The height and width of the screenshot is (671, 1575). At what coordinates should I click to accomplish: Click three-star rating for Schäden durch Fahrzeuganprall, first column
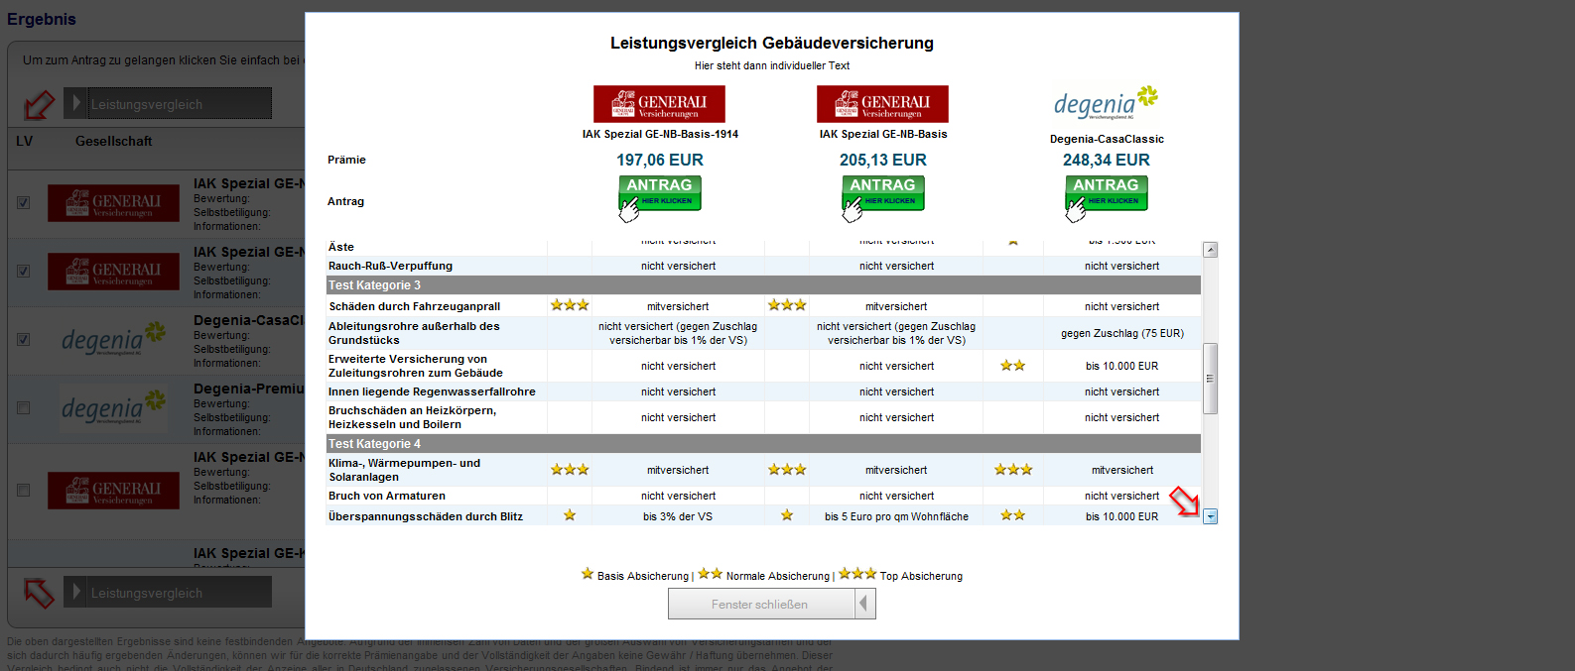coord(570,305)
